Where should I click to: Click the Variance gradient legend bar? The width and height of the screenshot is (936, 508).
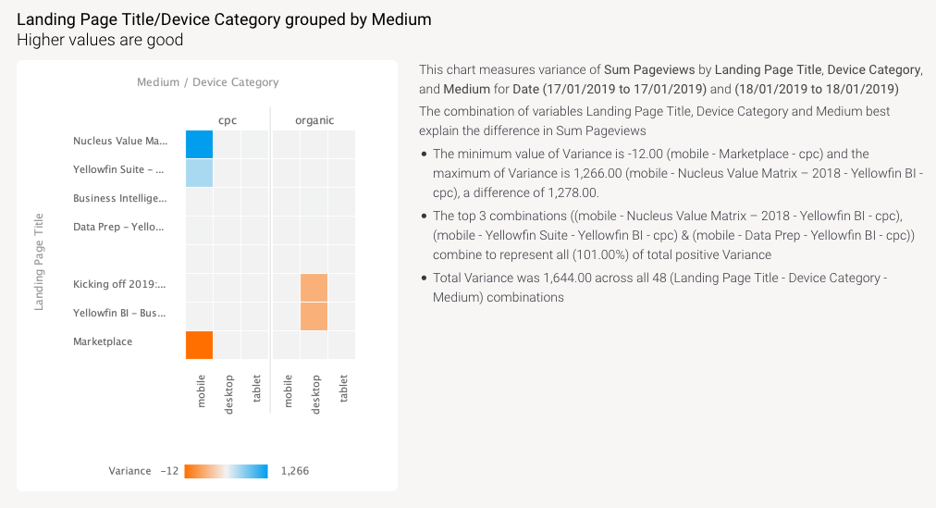[x=226, y=471]
